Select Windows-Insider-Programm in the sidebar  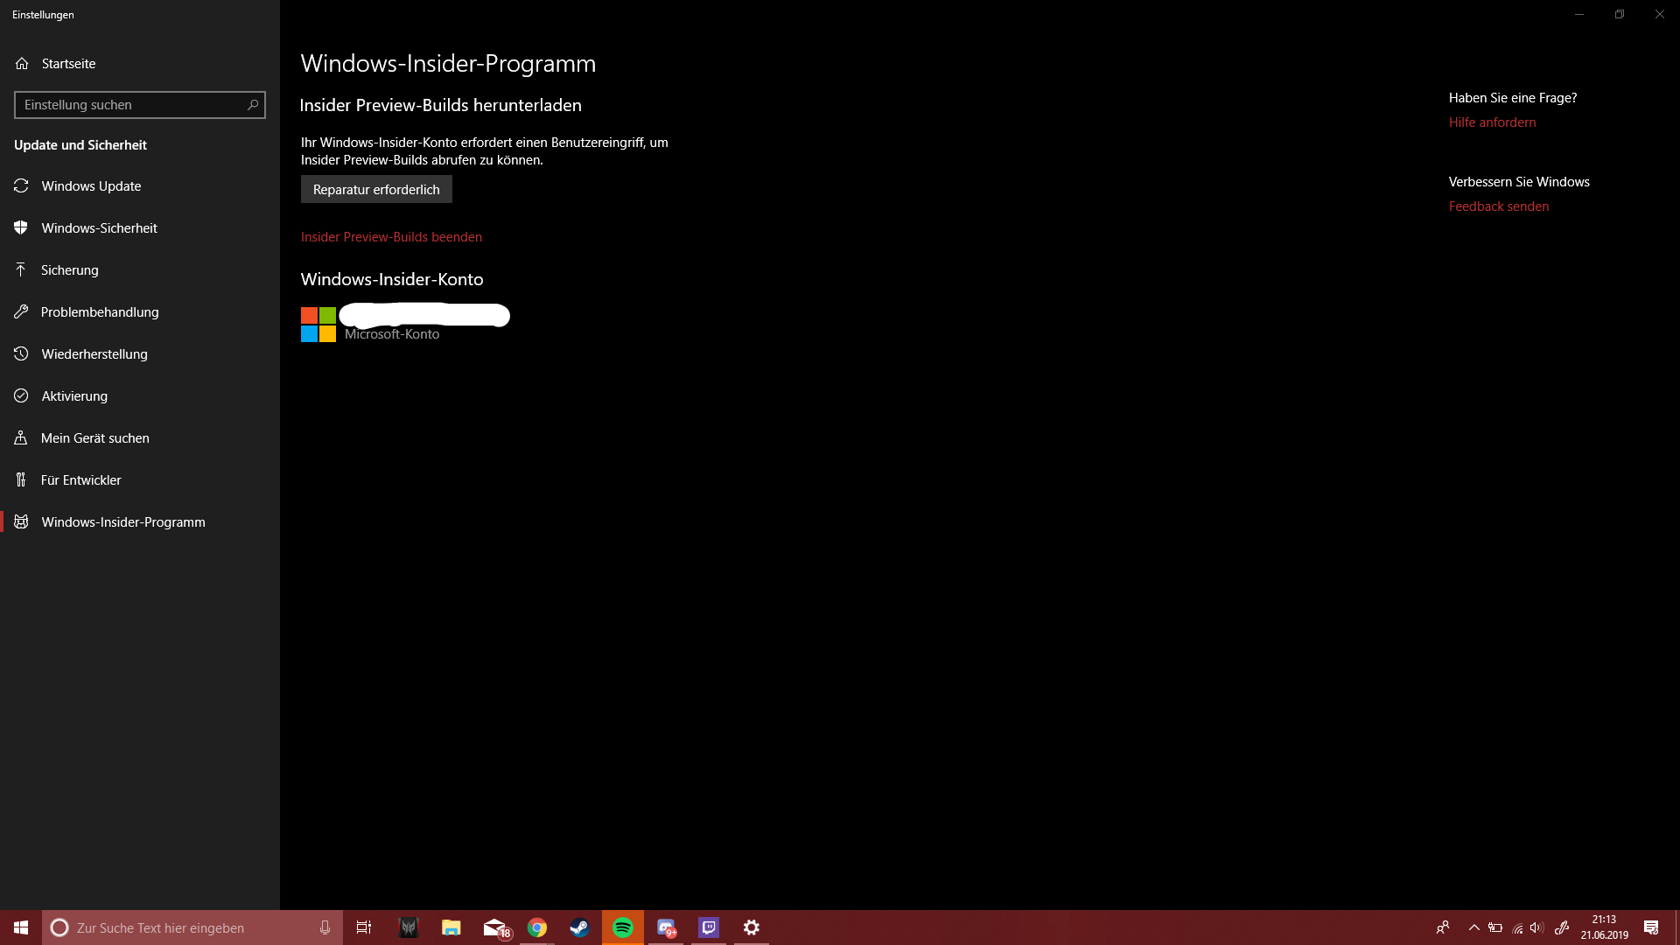(x=140, y=521)
